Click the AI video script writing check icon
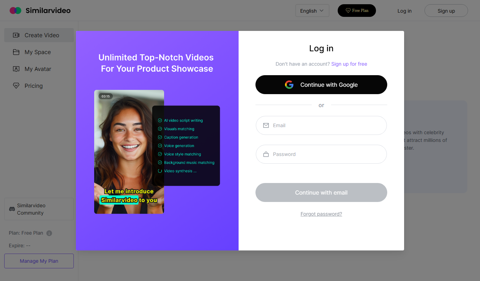 tap(160, 120)
